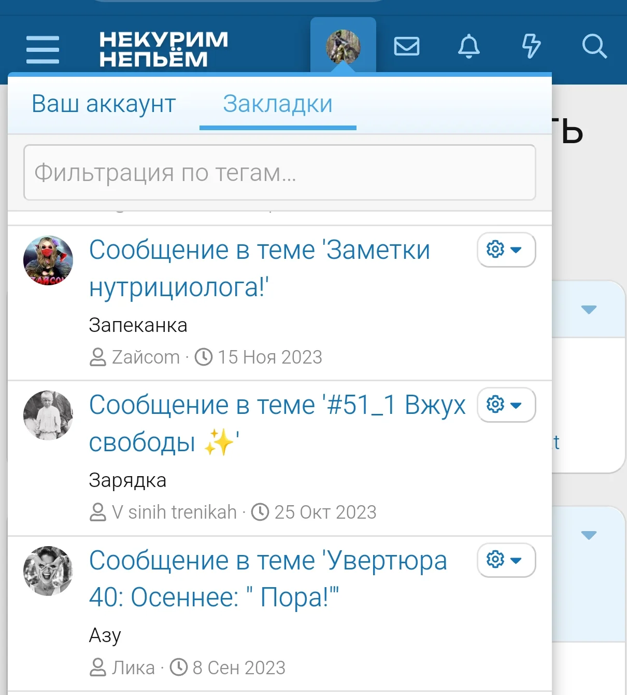Viewport: 627px width, 695px height.
Task: Click the person icon next to Zайcom
Action: pos(96,357)
